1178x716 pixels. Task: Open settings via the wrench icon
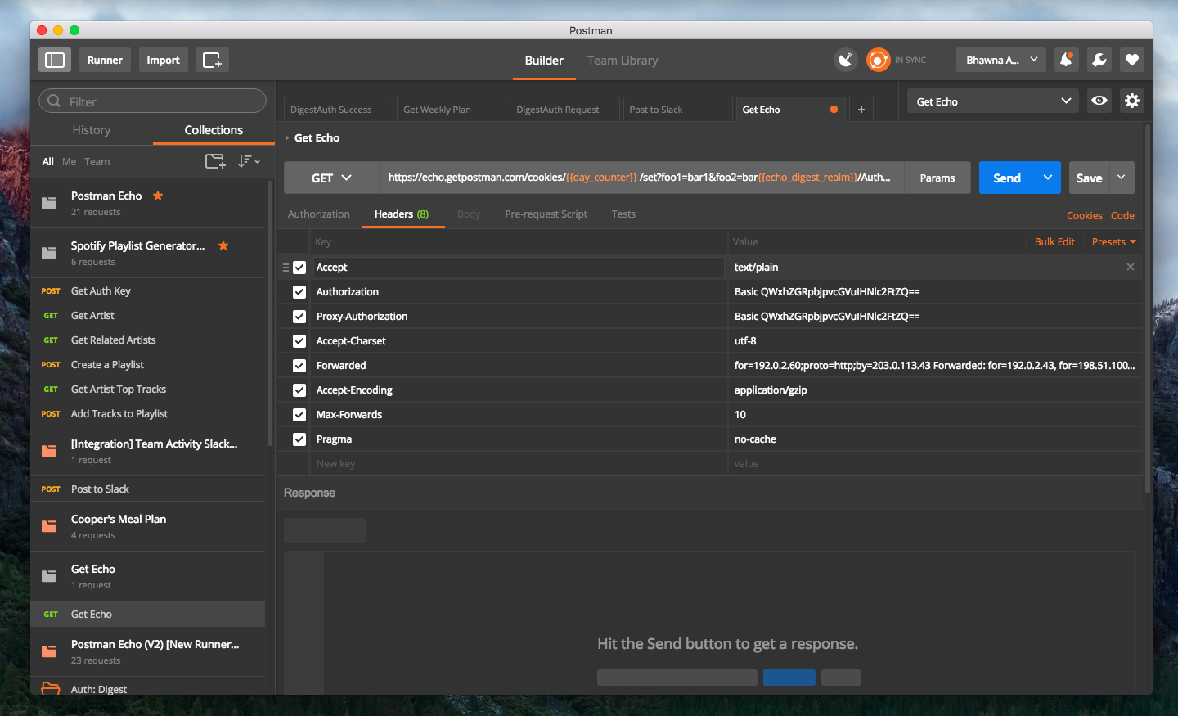pyautogui.click(x=1099, y=60)
